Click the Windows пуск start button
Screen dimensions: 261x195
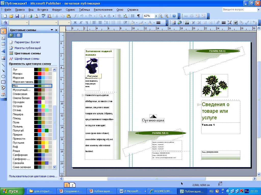click(12, 191)
